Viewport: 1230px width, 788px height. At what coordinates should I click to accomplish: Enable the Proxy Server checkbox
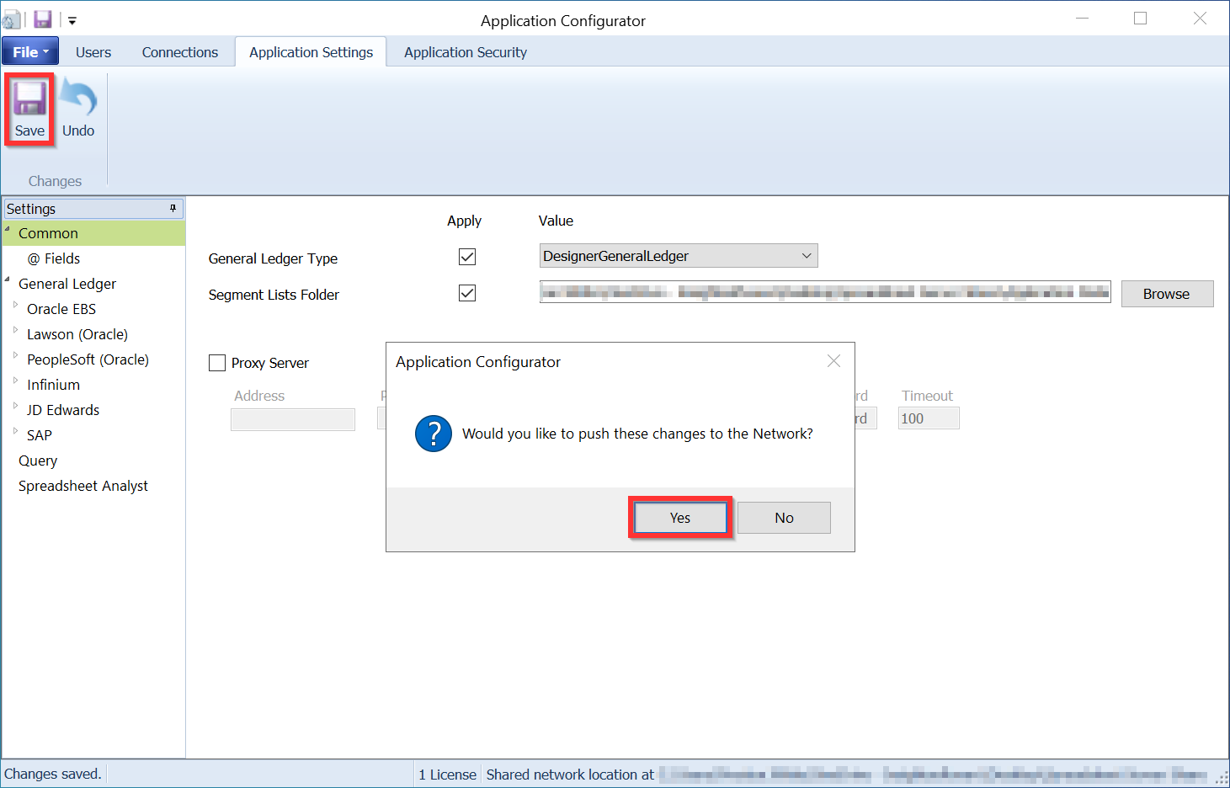(x=217, y=363)
